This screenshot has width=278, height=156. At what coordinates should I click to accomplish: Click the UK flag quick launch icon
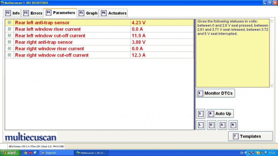tap(30, 153)
